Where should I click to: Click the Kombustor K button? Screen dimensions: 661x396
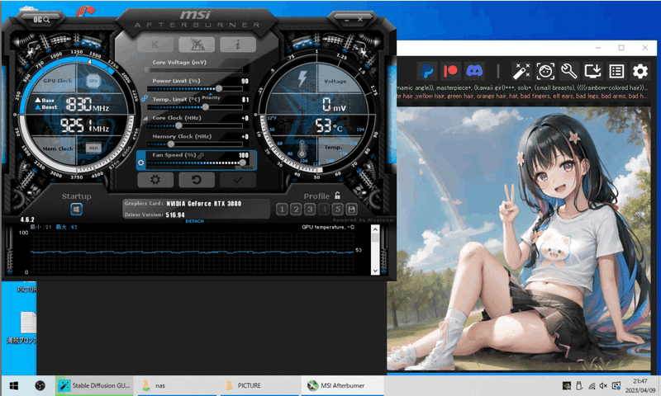coord(155,45)
